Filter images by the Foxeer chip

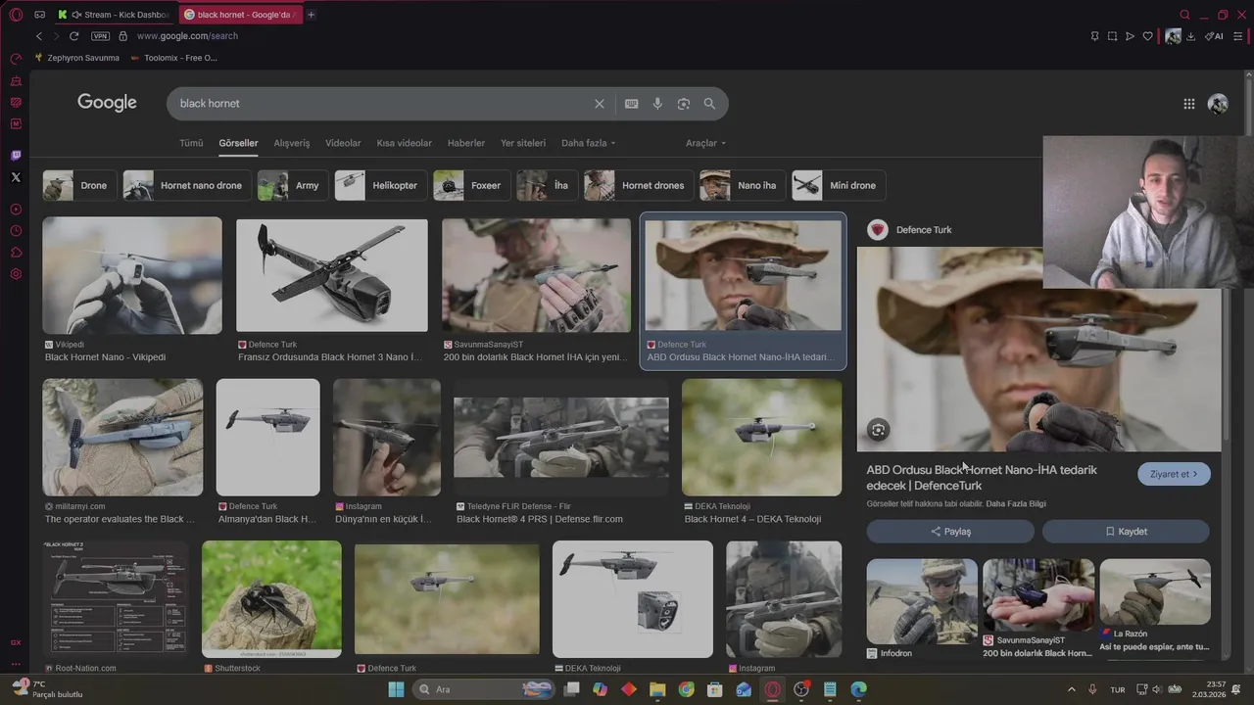pyautogui.click(x=472, y=185)
